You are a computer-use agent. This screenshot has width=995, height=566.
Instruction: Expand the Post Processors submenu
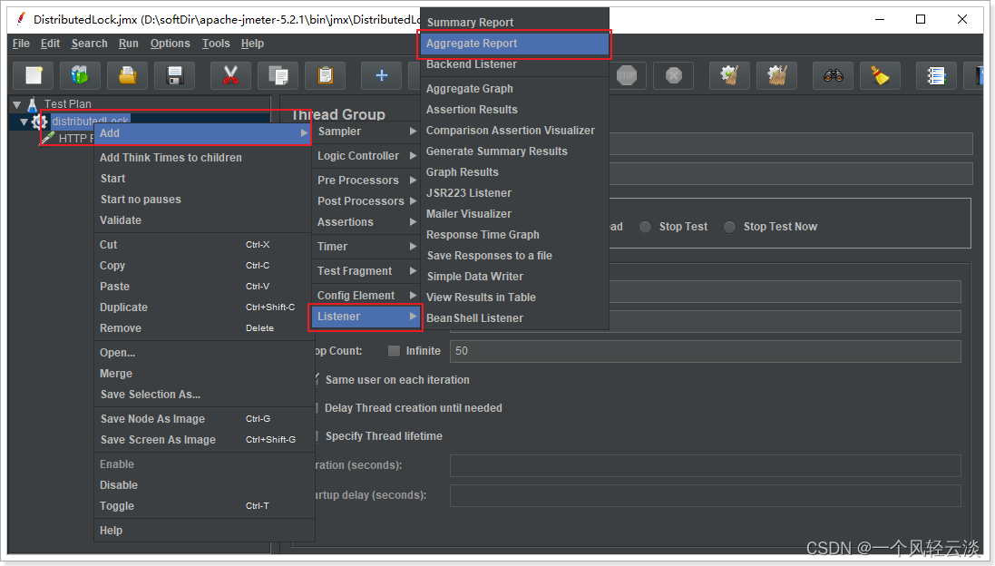pyautogui.click(x=366, y=201)
